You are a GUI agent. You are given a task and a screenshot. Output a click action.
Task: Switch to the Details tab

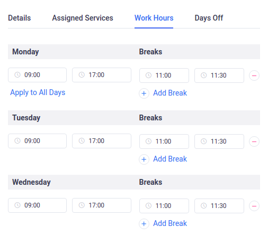(x=20, y=18)
